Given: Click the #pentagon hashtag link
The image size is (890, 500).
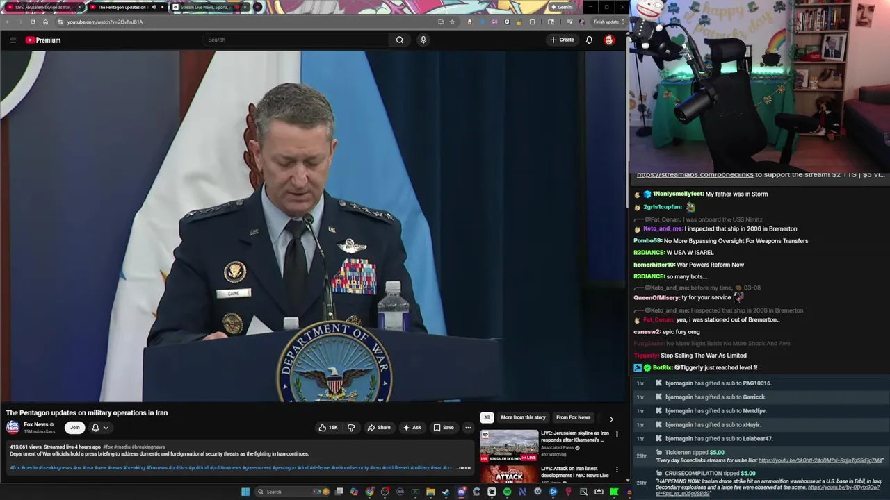Looking at the screenshot, I should 284,468.
